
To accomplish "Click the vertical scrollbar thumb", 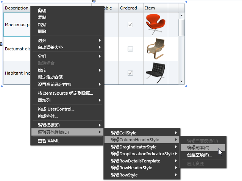I will 181,28.
